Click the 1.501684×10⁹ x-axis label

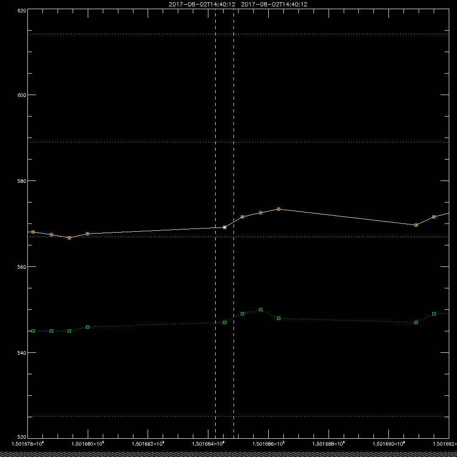208,444
